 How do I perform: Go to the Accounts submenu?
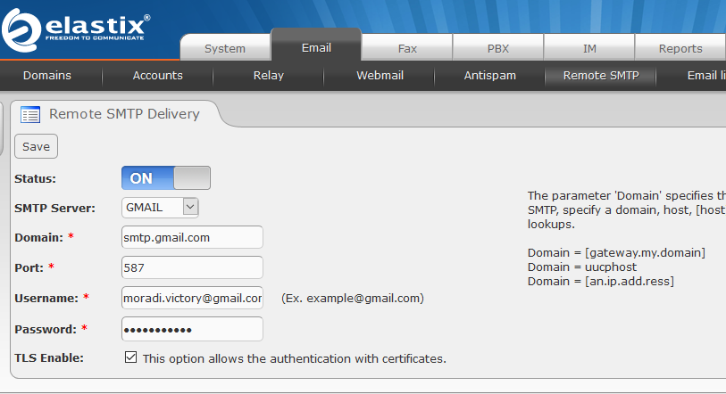tap(158, 76)
